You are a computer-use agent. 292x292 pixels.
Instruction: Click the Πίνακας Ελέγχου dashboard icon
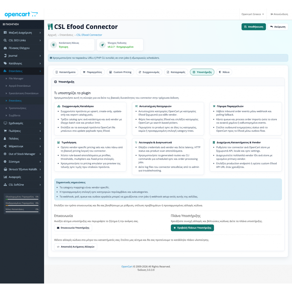pos(5,48)
